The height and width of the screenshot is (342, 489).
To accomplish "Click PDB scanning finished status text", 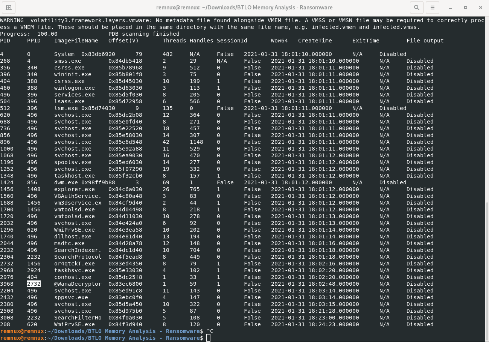I will (144, 34).
